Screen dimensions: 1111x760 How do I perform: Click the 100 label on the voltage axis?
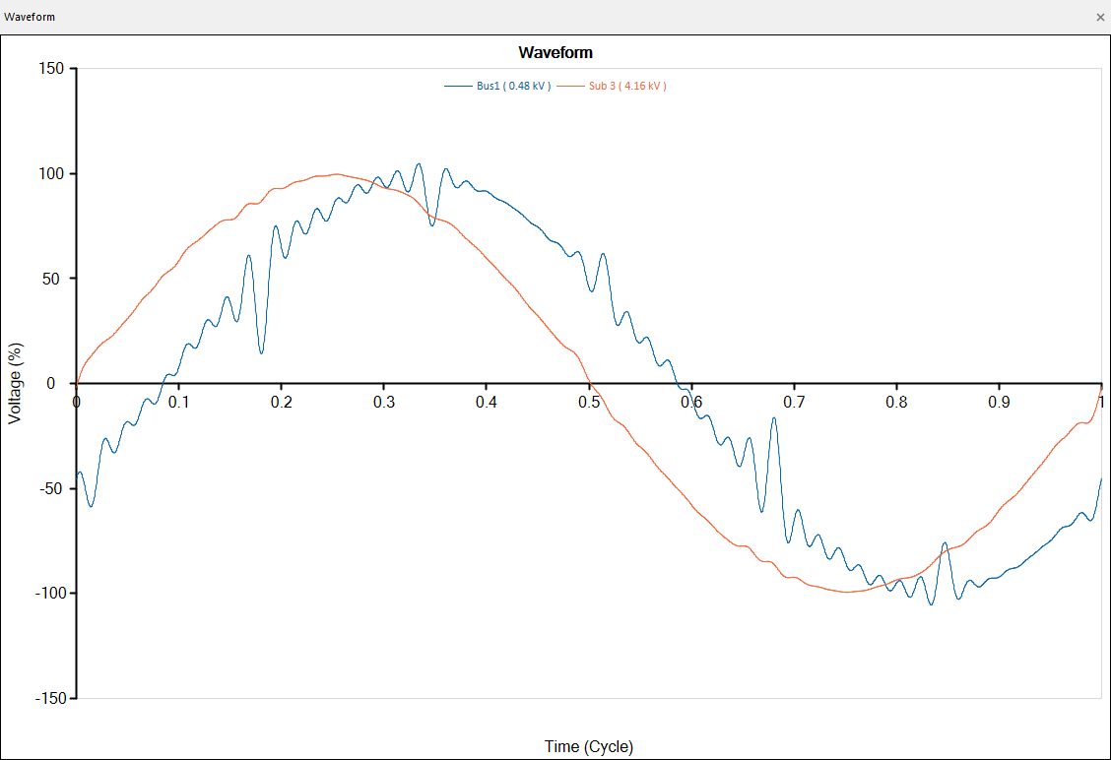point(51,174)
